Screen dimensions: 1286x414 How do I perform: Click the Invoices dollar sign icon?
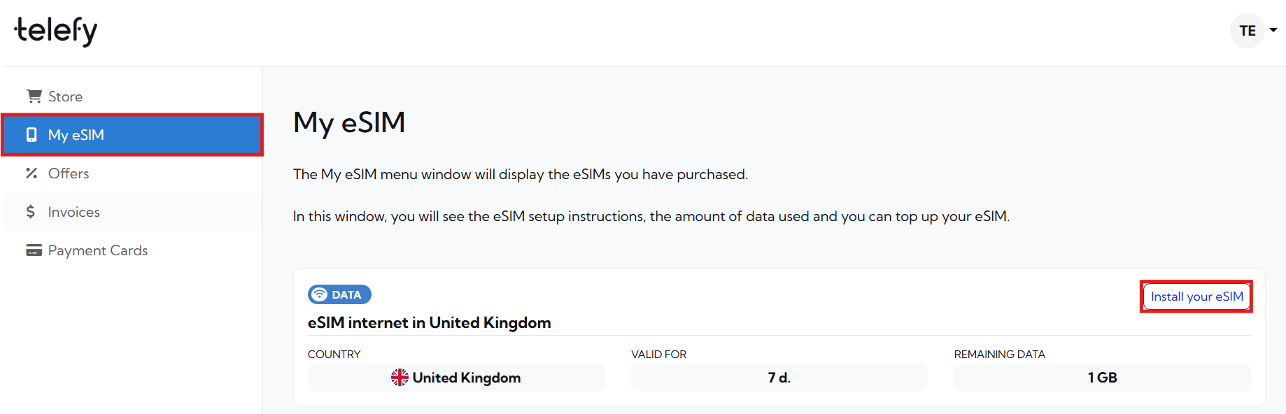[x=31, y=211]
